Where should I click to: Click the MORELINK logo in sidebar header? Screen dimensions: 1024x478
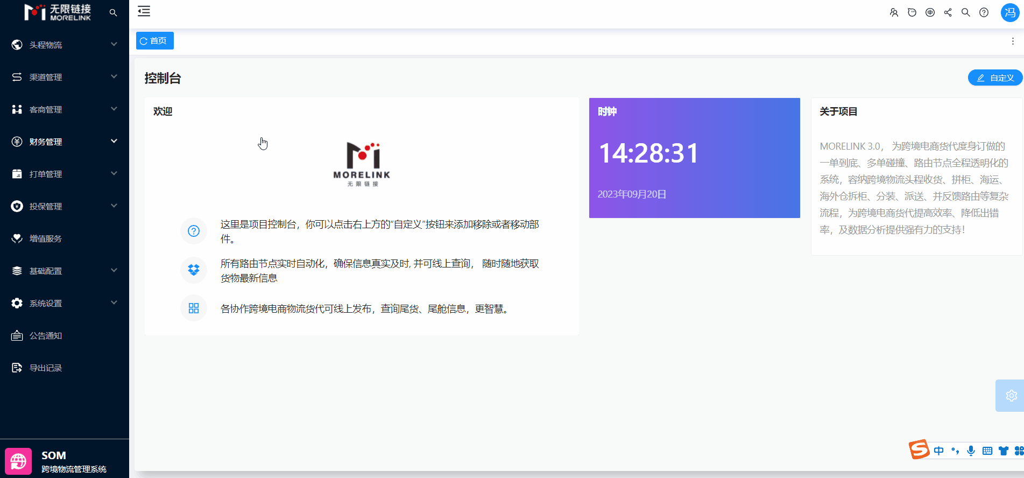point(58,12)
